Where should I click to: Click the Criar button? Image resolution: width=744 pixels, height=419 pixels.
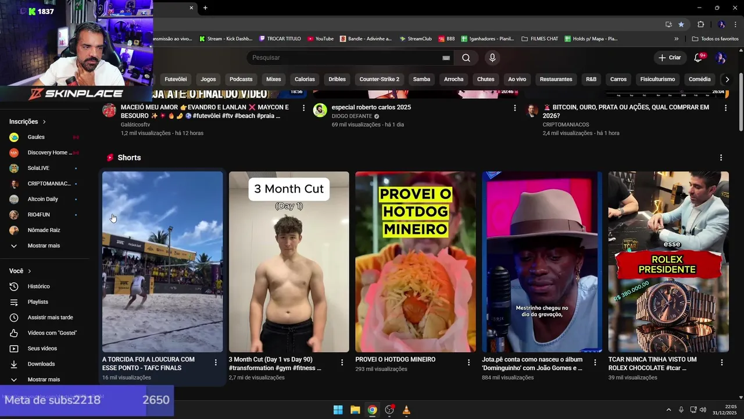coord(670,58)
